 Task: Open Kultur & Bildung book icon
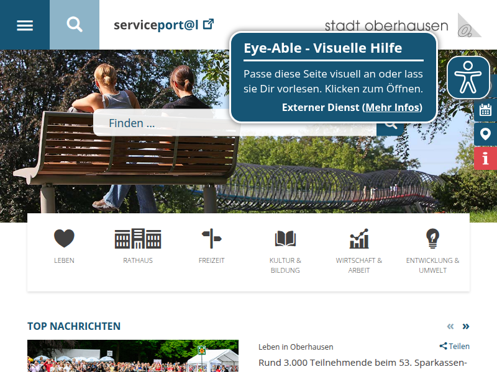pos(285,239)
